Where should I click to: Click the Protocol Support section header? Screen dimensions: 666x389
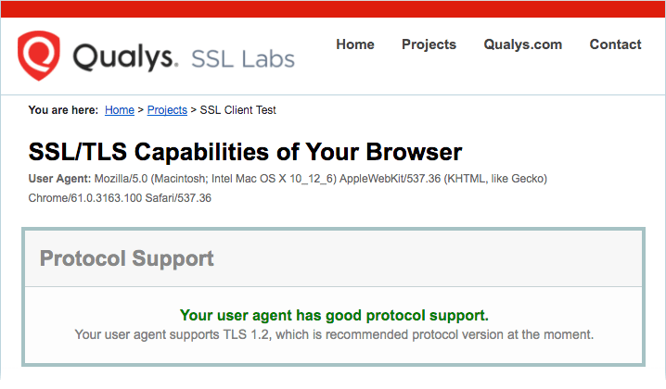click(127, 258)
